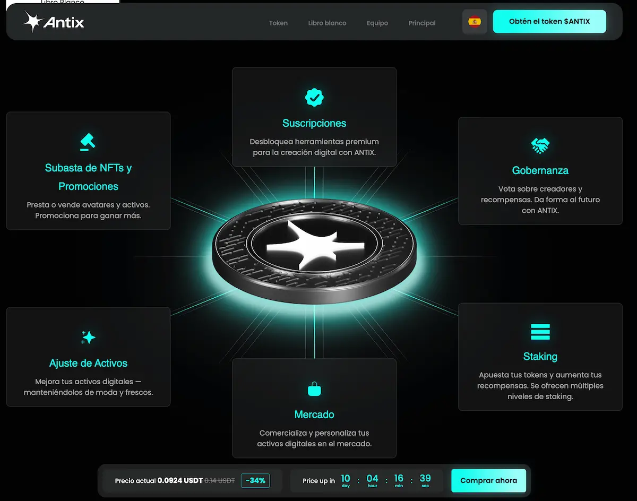Click the 04 hour countdown value
This screenshot has height=501, width=637.
coord(372,480)
